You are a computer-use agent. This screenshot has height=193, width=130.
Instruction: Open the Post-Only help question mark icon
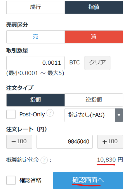[50, 113]
